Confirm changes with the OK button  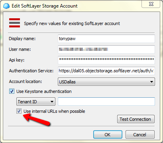click(108, 135)
